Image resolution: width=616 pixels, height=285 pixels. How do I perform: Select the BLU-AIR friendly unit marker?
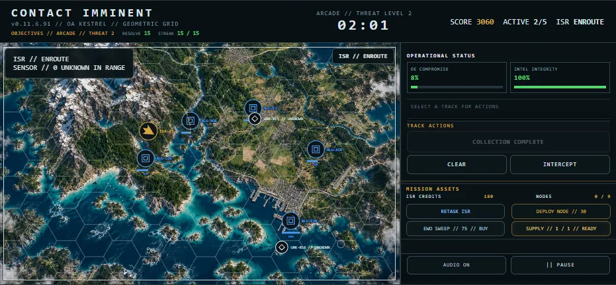point(316,149)
